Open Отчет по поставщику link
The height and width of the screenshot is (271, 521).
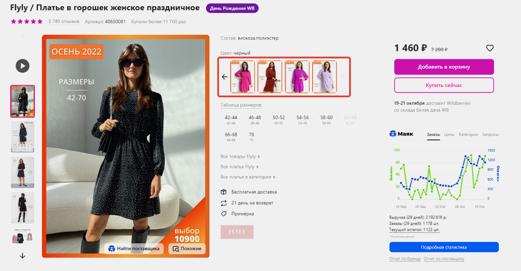444,259
